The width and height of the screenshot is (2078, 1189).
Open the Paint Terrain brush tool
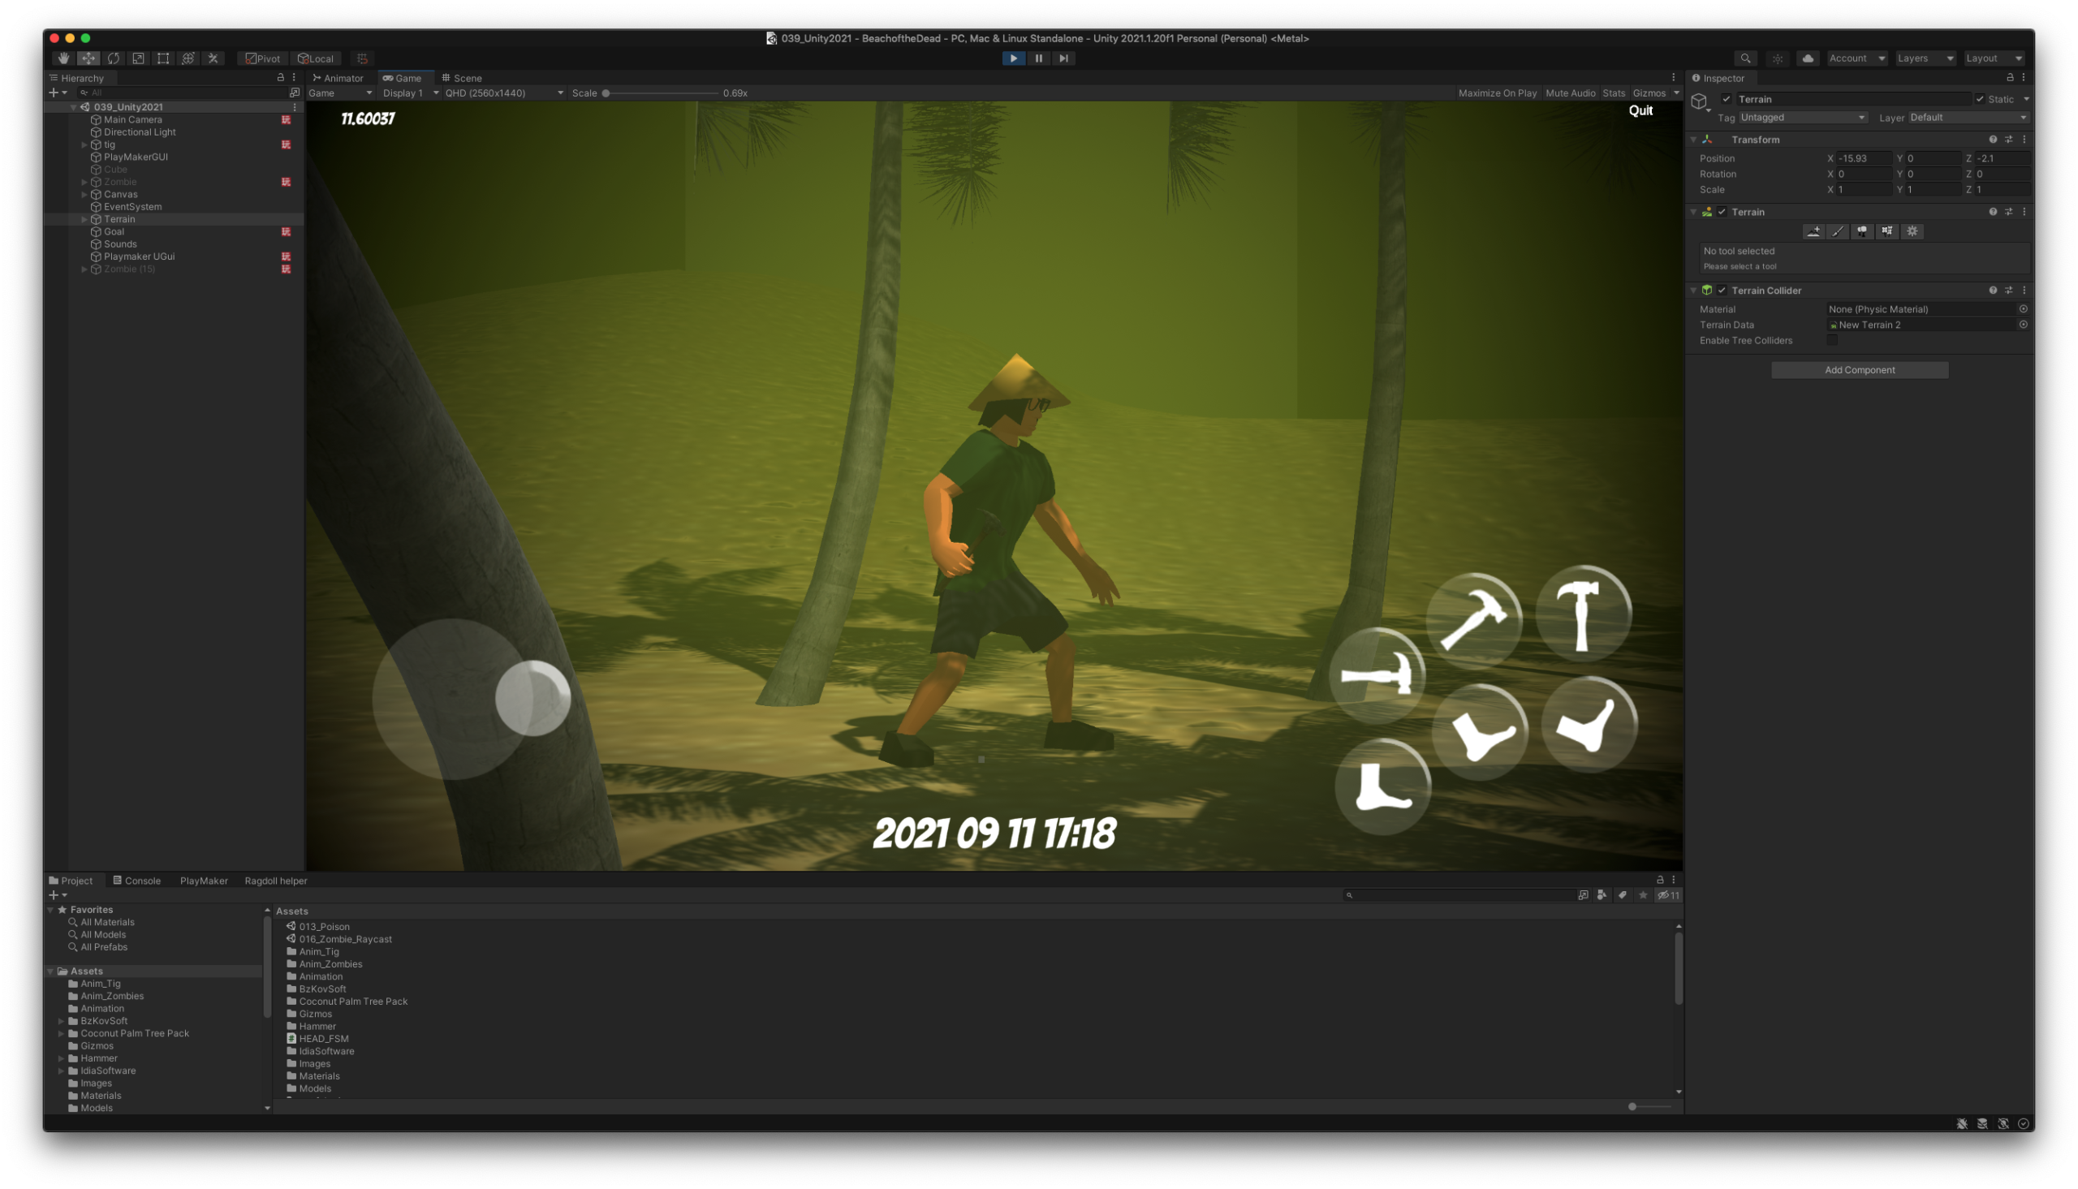point(1837,231)
